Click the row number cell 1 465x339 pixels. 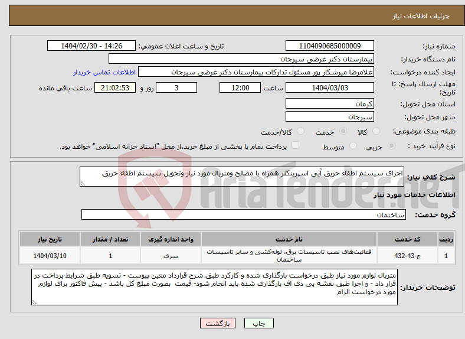tap(446, 256)
